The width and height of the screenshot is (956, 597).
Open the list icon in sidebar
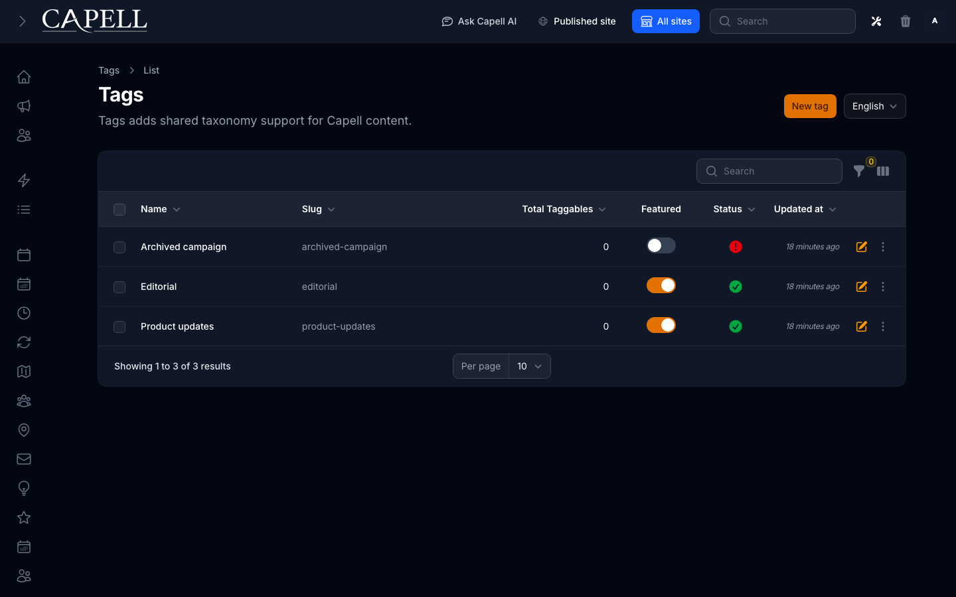[x=24, y=210]
